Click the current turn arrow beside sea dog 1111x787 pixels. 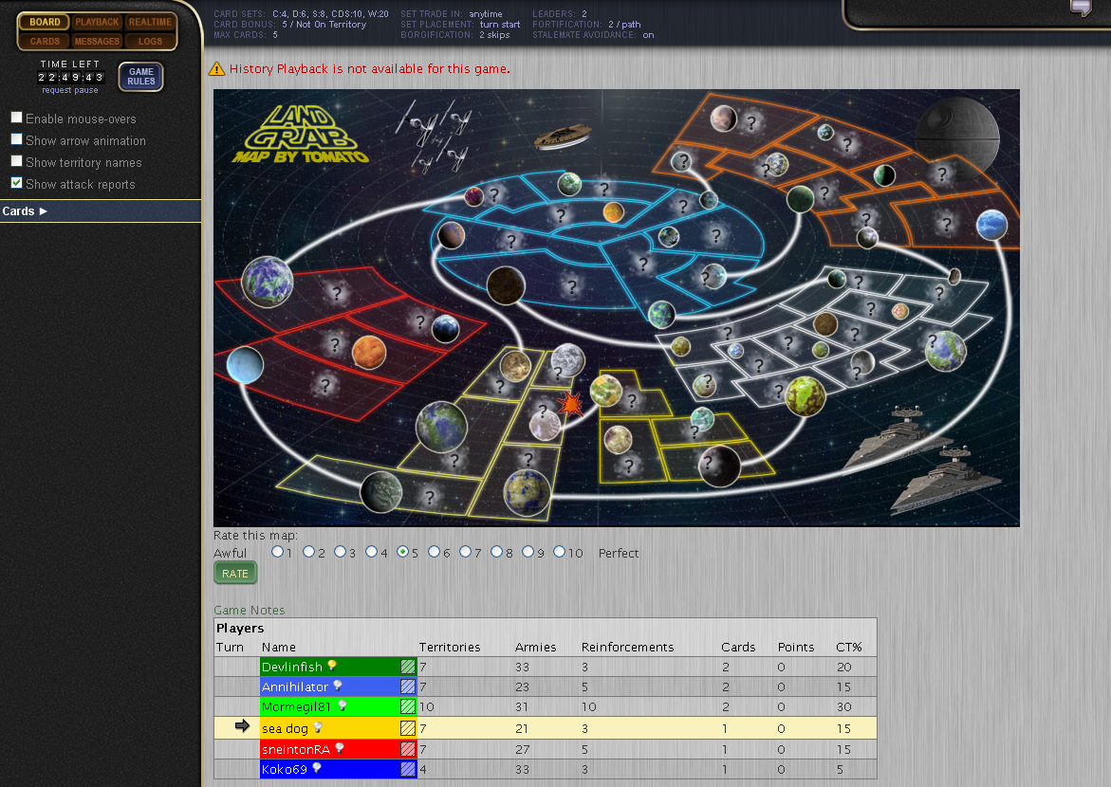point(242,726)
